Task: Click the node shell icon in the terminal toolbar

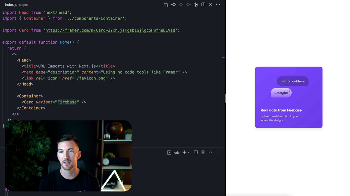Action: 169,152
